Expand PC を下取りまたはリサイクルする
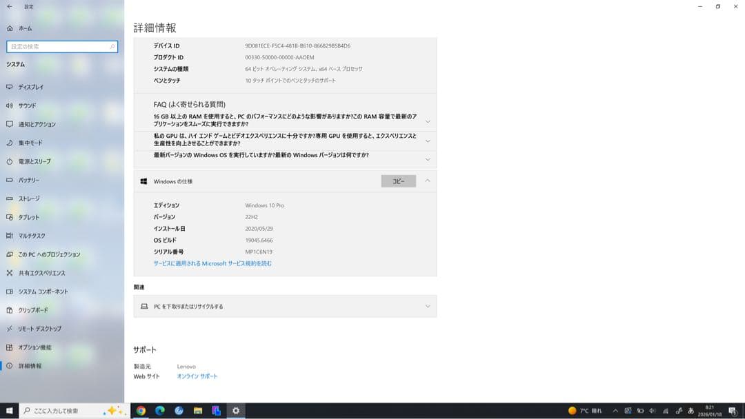 [x=285, y=305]
